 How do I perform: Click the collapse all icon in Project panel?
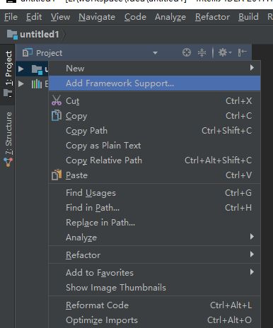(202, 52)
